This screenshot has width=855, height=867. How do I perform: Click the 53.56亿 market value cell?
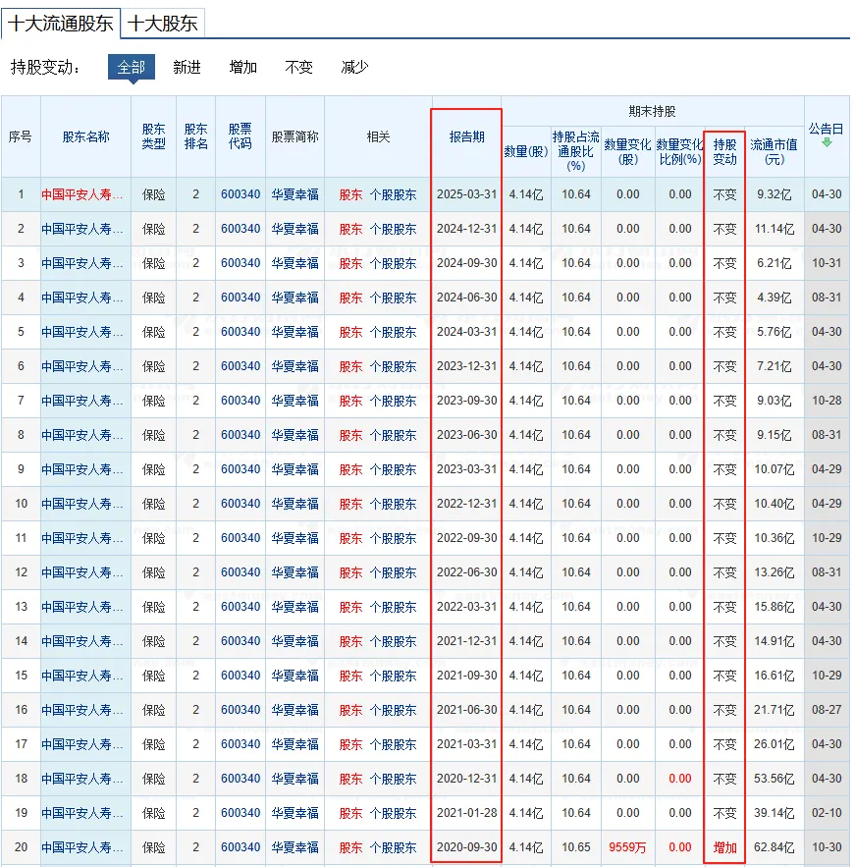[x=775, y=779]
